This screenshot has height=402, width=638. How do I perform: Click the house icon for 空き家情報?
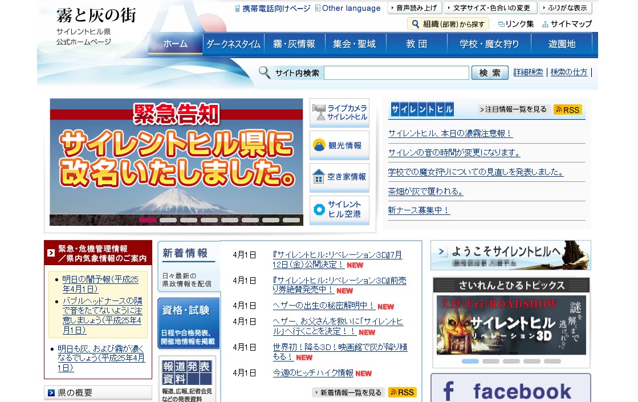pos(319,177)
